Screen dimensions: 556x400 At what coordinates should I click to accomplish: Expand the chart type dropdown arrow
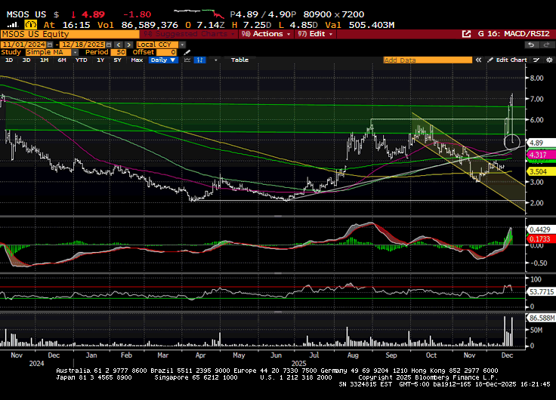tap(215, 60)
